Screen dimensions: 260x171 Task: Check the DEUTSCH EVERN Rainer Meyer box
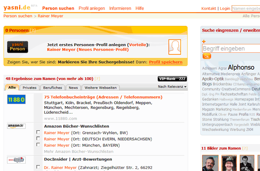click(x=38, y=138)
